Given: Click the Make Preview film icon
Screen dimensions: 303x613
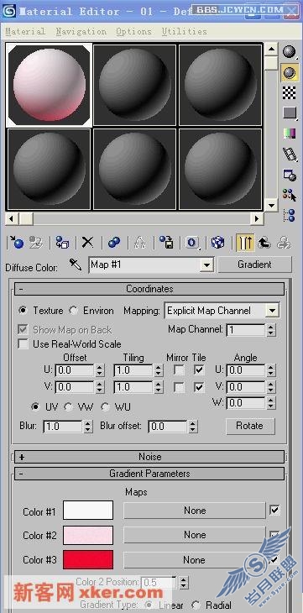Looking at the screenshot, I should 290,155.
